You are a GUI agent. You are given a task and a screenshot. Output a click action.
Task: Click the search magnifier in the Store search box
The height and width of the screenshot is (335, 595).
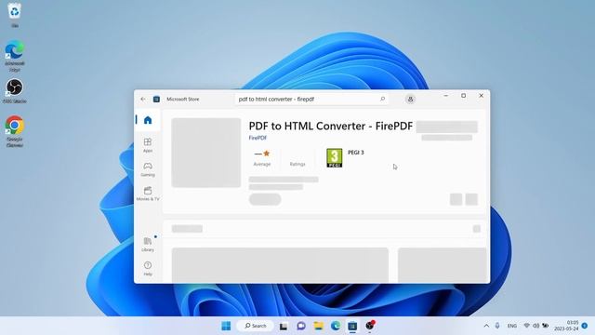coord(382,100)
